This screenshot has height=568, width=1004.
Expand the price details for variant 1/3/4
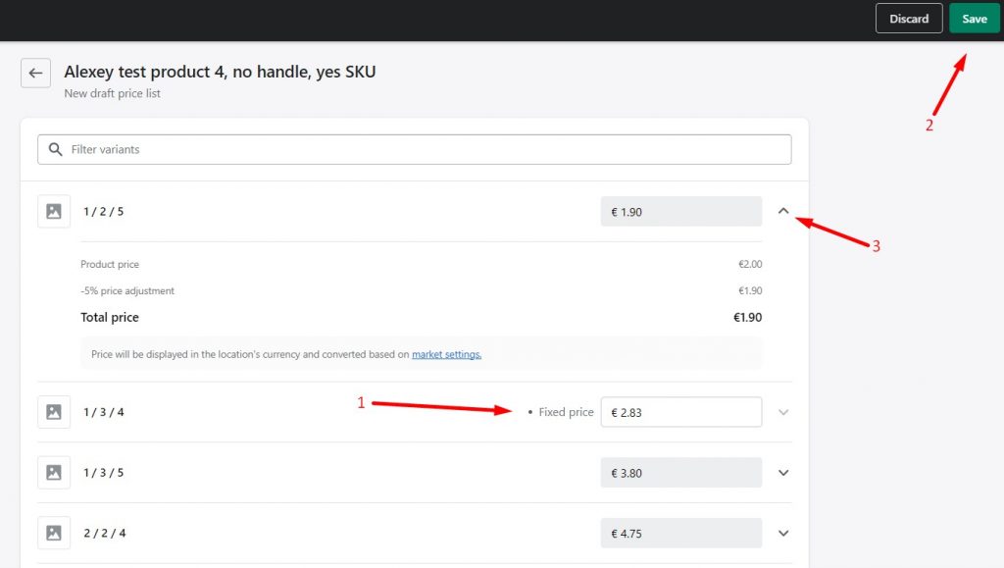click(783, 412)
